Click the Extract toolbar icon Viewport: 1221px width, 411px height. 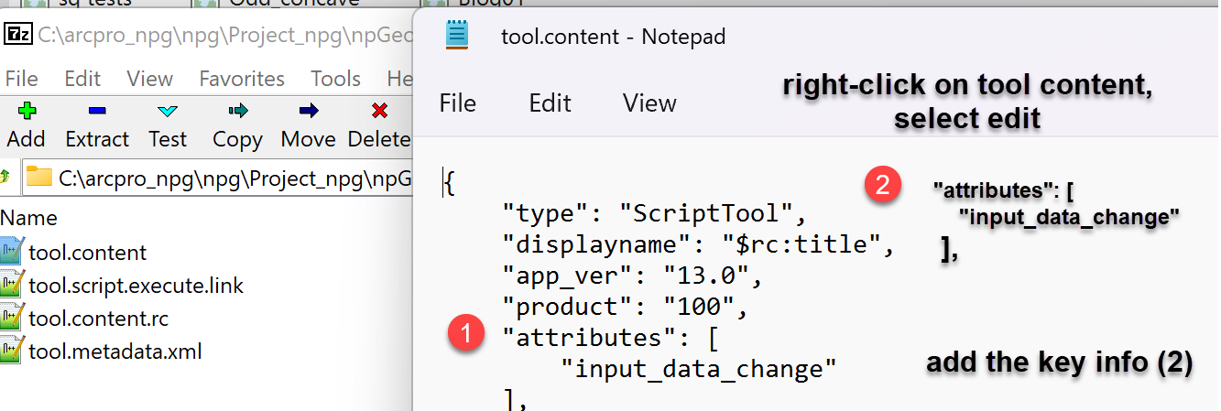[x=96, y=112]
